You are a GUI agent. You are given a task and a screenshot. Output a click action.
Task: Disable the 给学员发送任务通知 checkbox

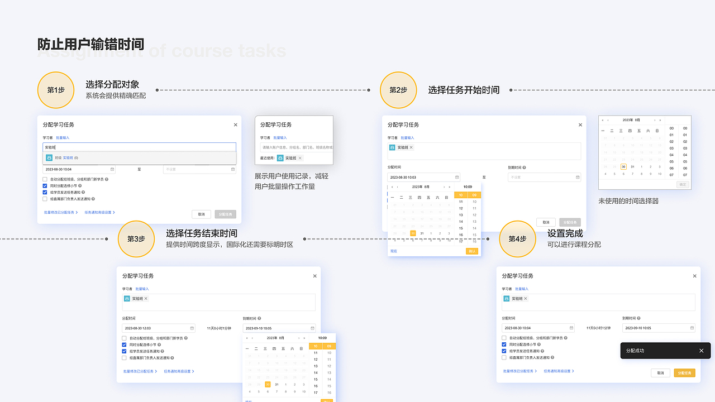point(45,193)
